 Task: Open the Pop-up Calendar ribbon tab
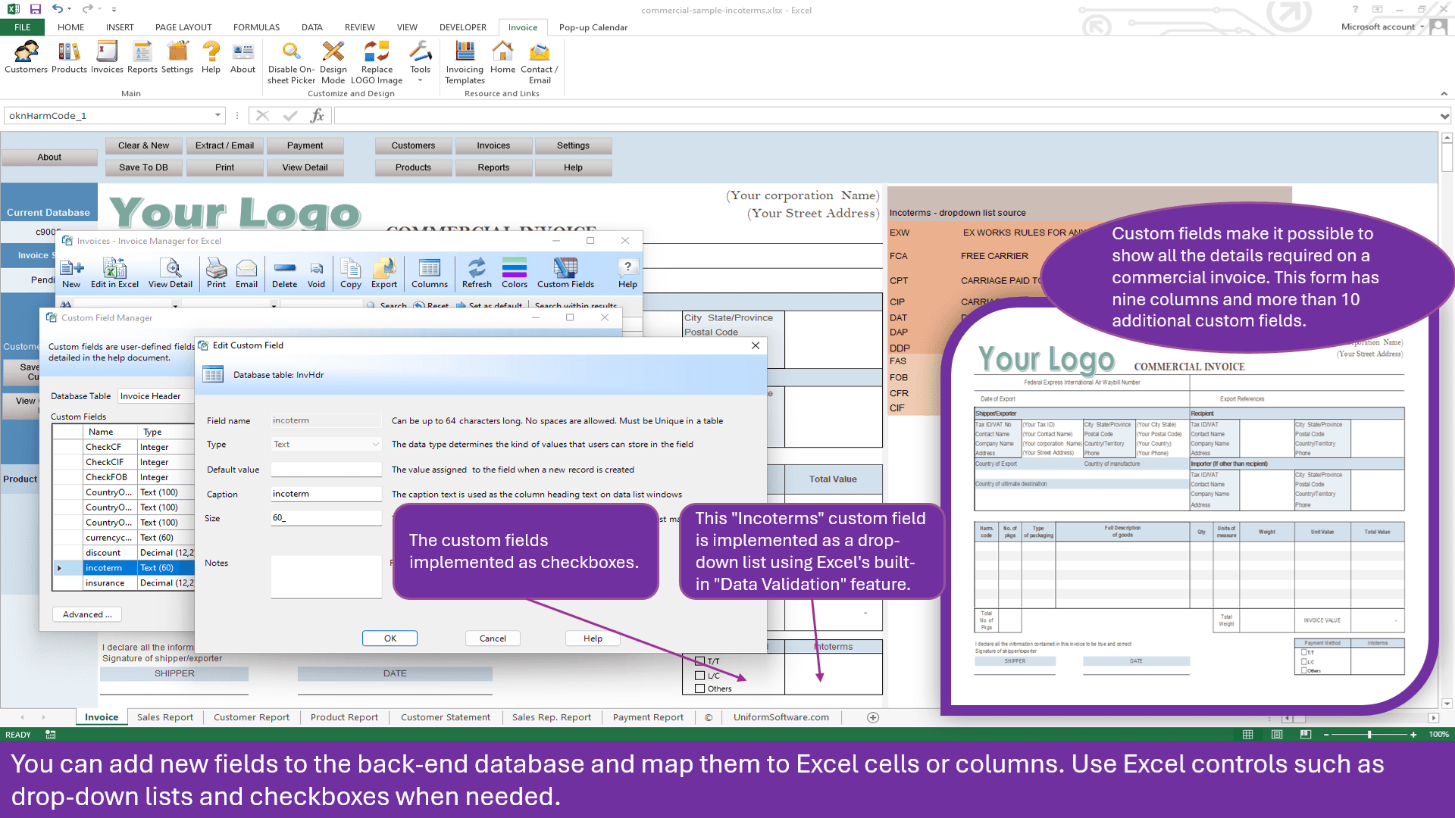pyautogui.click(x=593, y=27)
